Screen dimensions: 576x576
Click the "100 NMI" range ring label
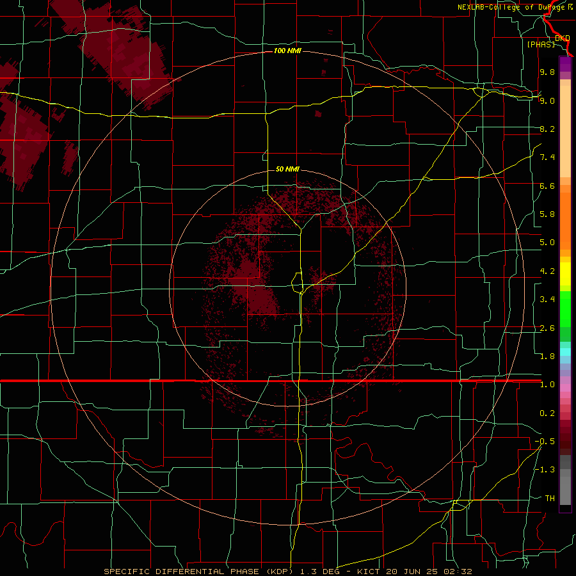tap(287, 51)
